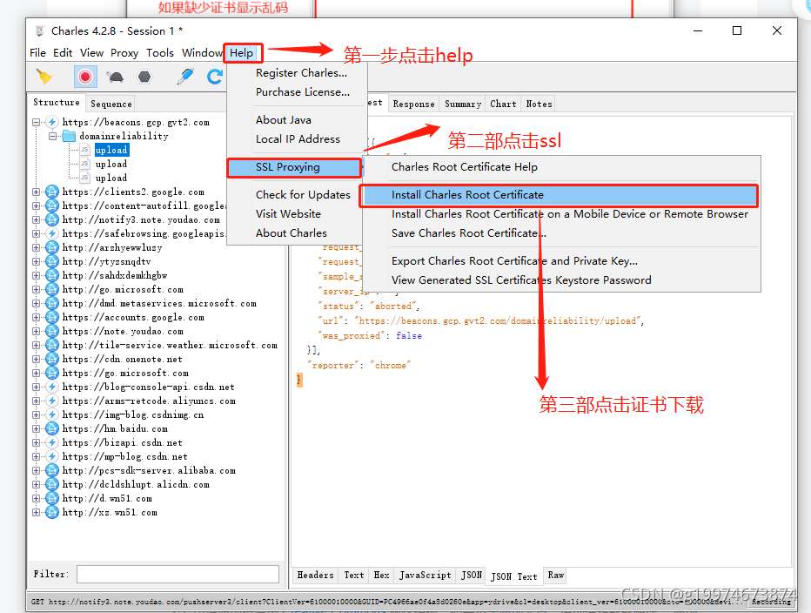Switch to the JSON Text bottom tab

pyautogui.click(x=514, y=576)
